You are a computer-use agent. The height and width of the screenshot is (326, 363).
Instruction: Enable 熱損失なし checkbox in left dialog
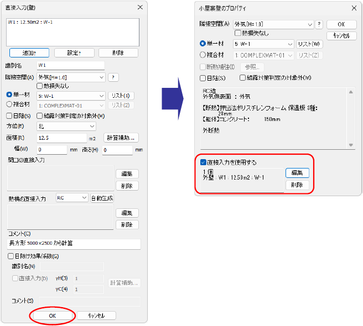click(x=40, y=86)
